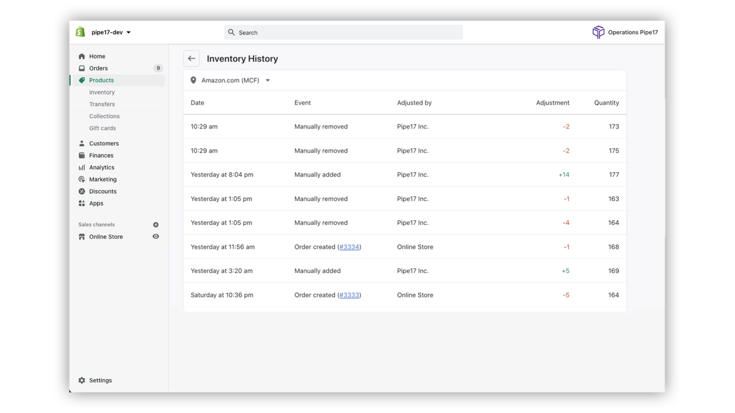Screen dimensions: 735x413
Task: Click the location pin icon beside Amazon.com
Action: (193, 80)
